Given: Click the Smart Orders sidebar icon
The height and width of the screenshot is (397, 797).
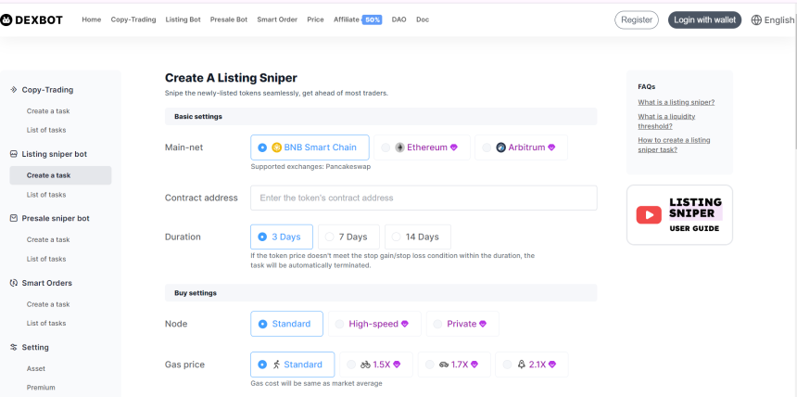Looking at the screenshot, I should tap(14, 283).
